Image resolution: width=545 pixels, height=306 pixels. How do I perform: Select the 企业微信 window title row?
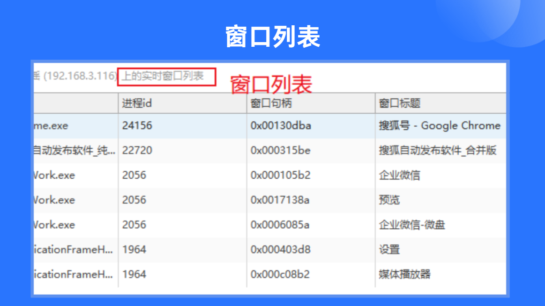(x=270, y=175)
